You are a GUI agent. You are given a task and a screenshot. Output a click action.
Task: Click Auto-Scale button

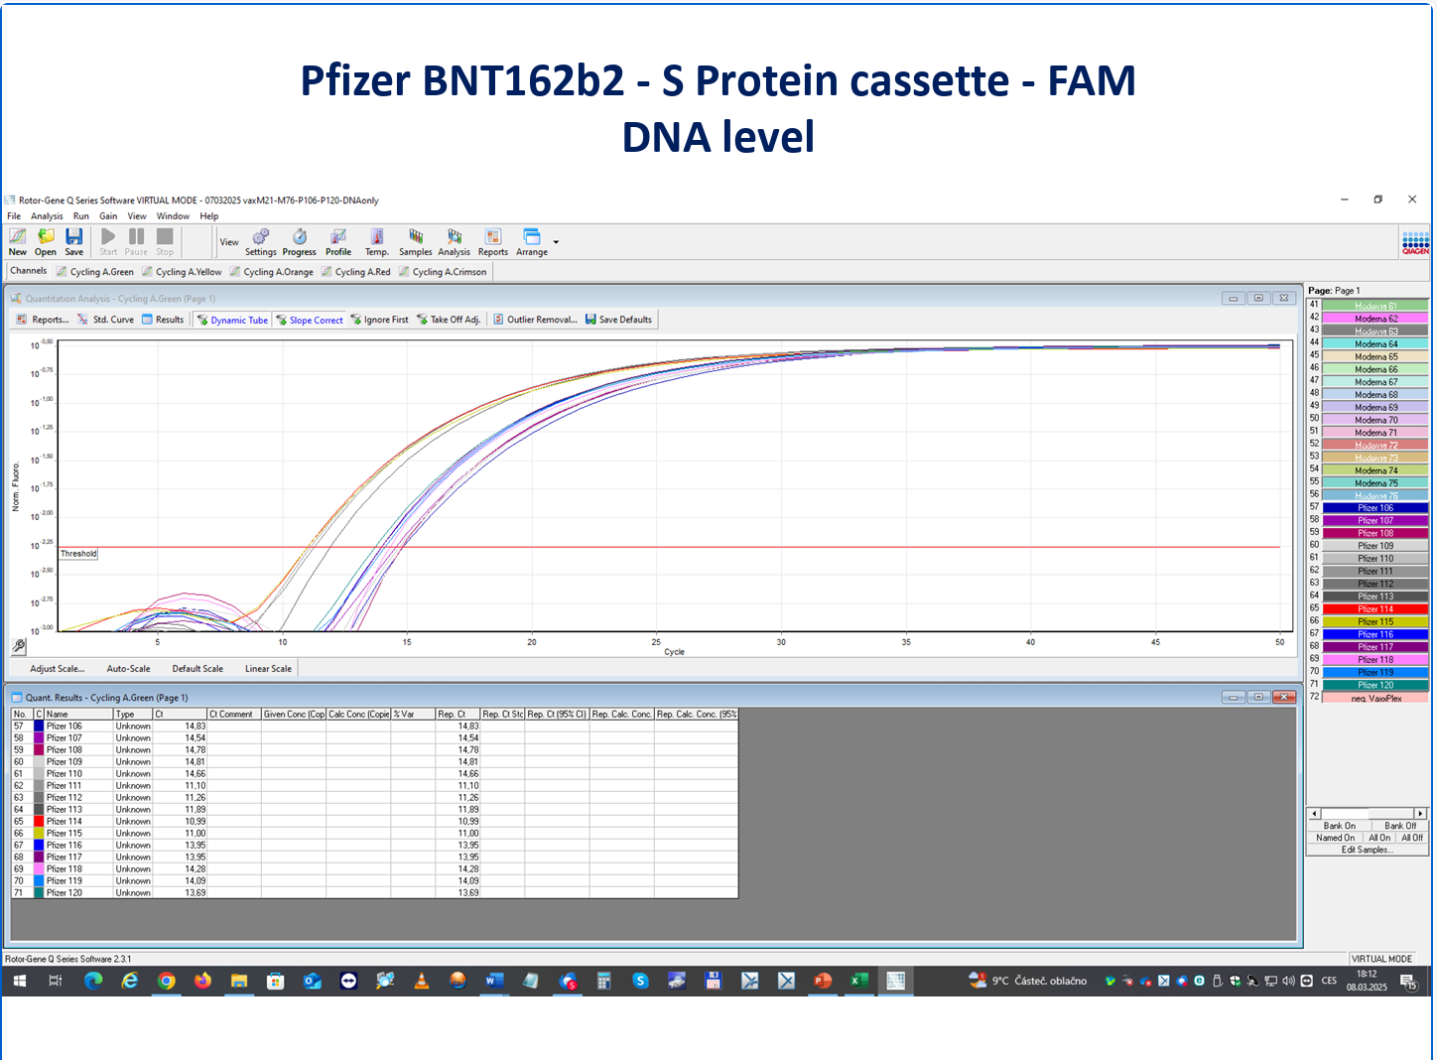128,669
